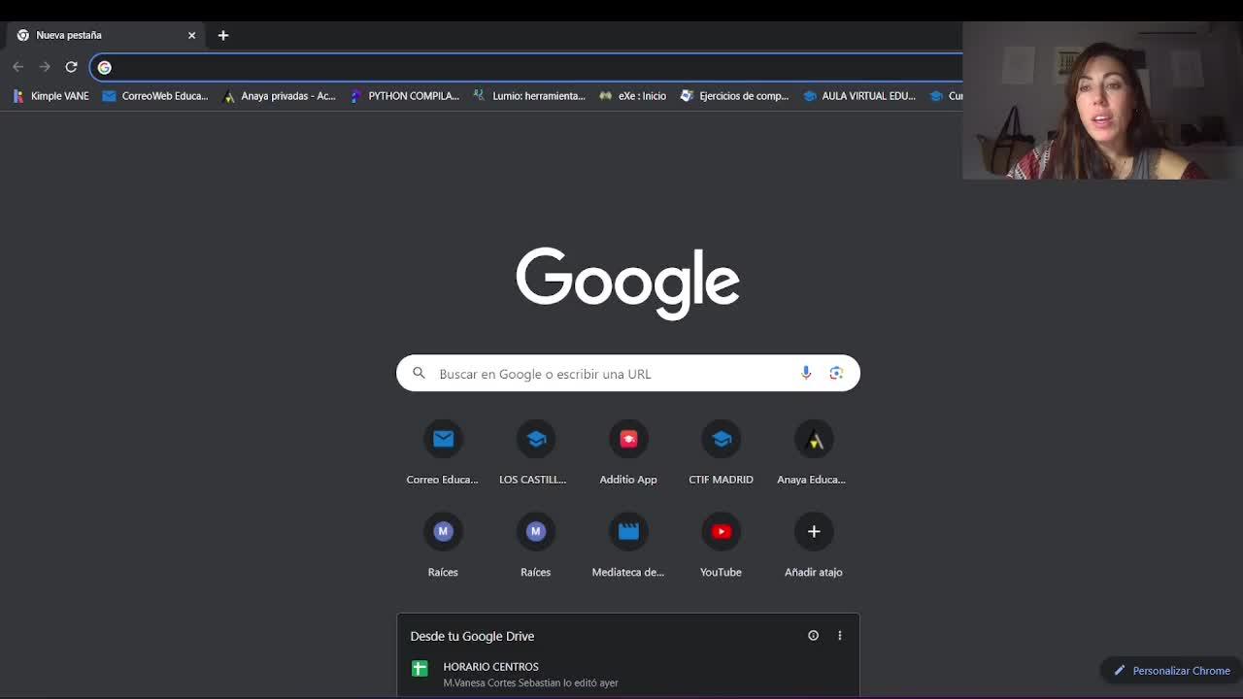The image size is (1243, 699).
Task: Search by image with the Google Lens icon
Action: click(x=836, y=373)
